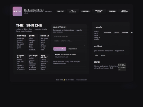Image resolution: width=143 pixels, height=107 pixels.
Task: Start ambient with the play button
Action: [96, 55]
